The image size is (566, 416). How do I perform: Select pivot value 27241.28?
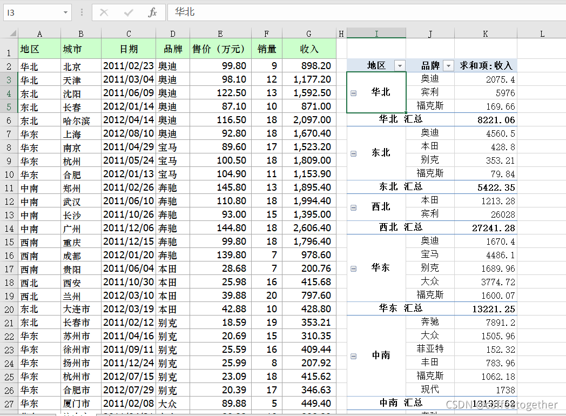(x=486, y=228)
